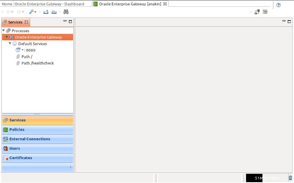
Task: Click the port icon beside *:8080
Action: tap(18, 50)
